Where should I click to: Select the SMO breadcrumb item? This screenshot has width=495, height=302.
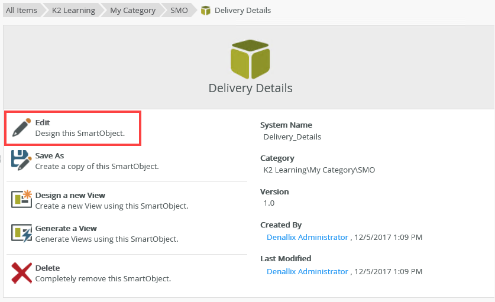(x=179, y=11)
